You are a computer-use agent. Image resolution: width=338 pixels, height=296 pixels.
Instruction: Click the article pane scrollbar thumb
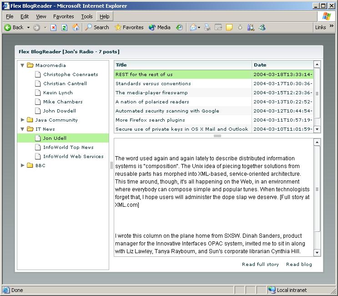point(317,189)
